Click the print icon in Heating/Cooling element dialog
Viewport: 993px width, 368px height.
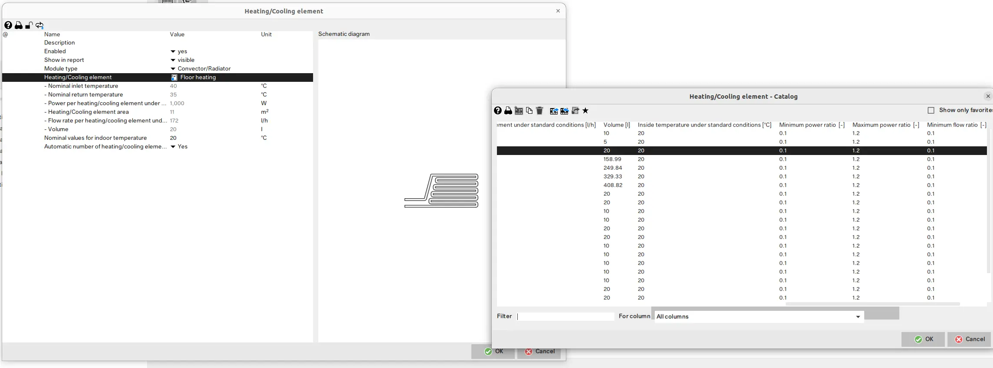pyautogui.click(x=19, y=25)
